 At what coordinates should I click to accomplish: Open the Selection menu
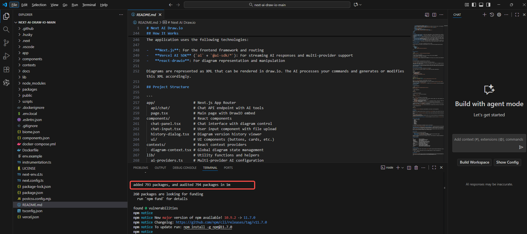(39, 5)
